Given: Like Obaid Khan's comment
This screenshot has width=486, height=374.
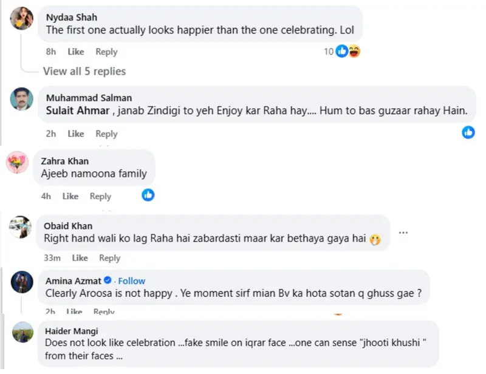Looking at the screenshot, I should click(x=80, y=258).
